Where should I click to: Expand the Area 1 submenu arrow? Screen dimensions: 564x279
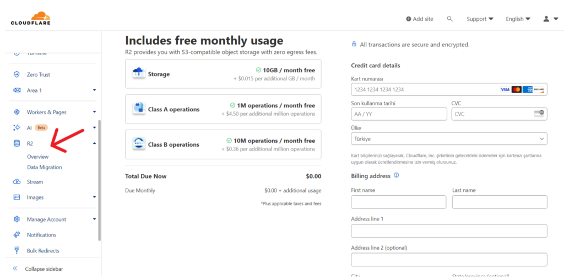click(x=94, y=90)
